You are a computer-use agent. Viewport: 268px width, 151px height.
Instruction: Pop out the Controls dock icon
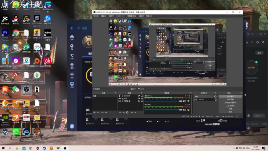point(241,93)
